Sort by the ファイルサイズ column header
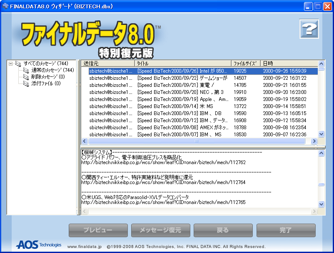334x253 pixels. click(246, 63)
